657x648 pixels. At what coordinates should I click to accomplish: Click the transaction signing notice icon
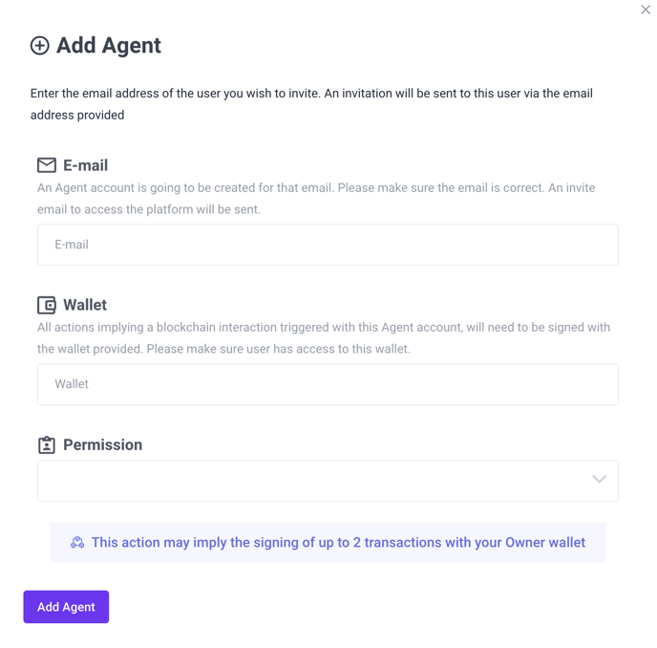(77, 543)
